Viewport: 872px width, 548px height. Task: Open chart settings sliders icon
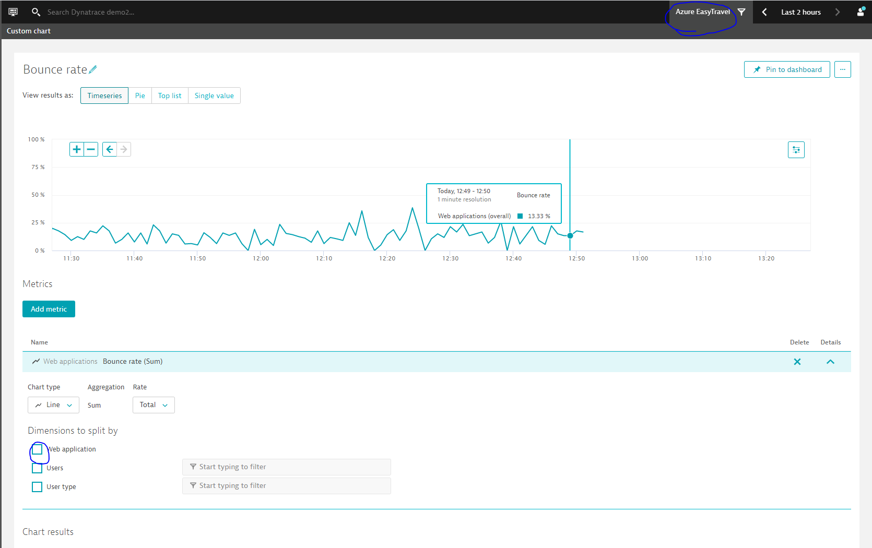tap(796, 150)
